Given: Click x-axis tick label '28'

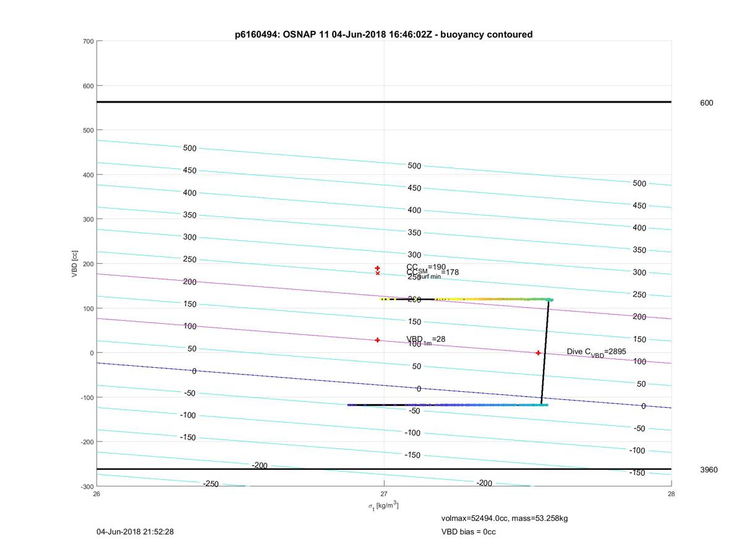Looking at the screenshot, I should pos(671,494).
